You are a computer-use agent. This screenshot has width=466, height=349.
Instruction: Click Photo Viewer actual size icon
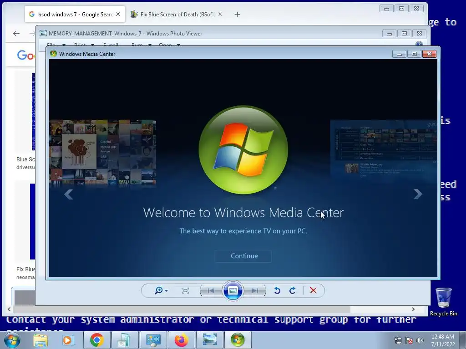pos(185,290)
